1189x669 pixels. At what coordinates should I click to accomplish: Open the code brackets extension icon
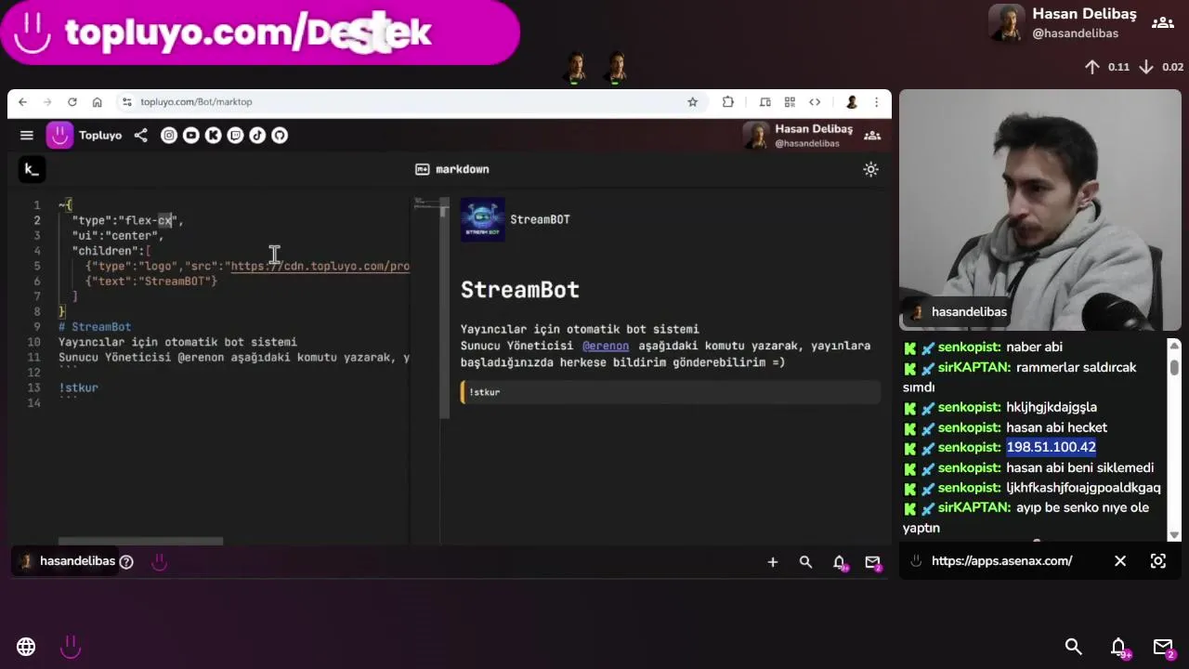815,102
